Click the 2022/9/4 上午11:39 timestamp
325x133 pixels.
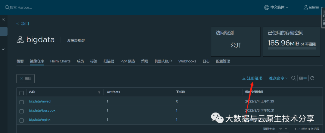260,101
